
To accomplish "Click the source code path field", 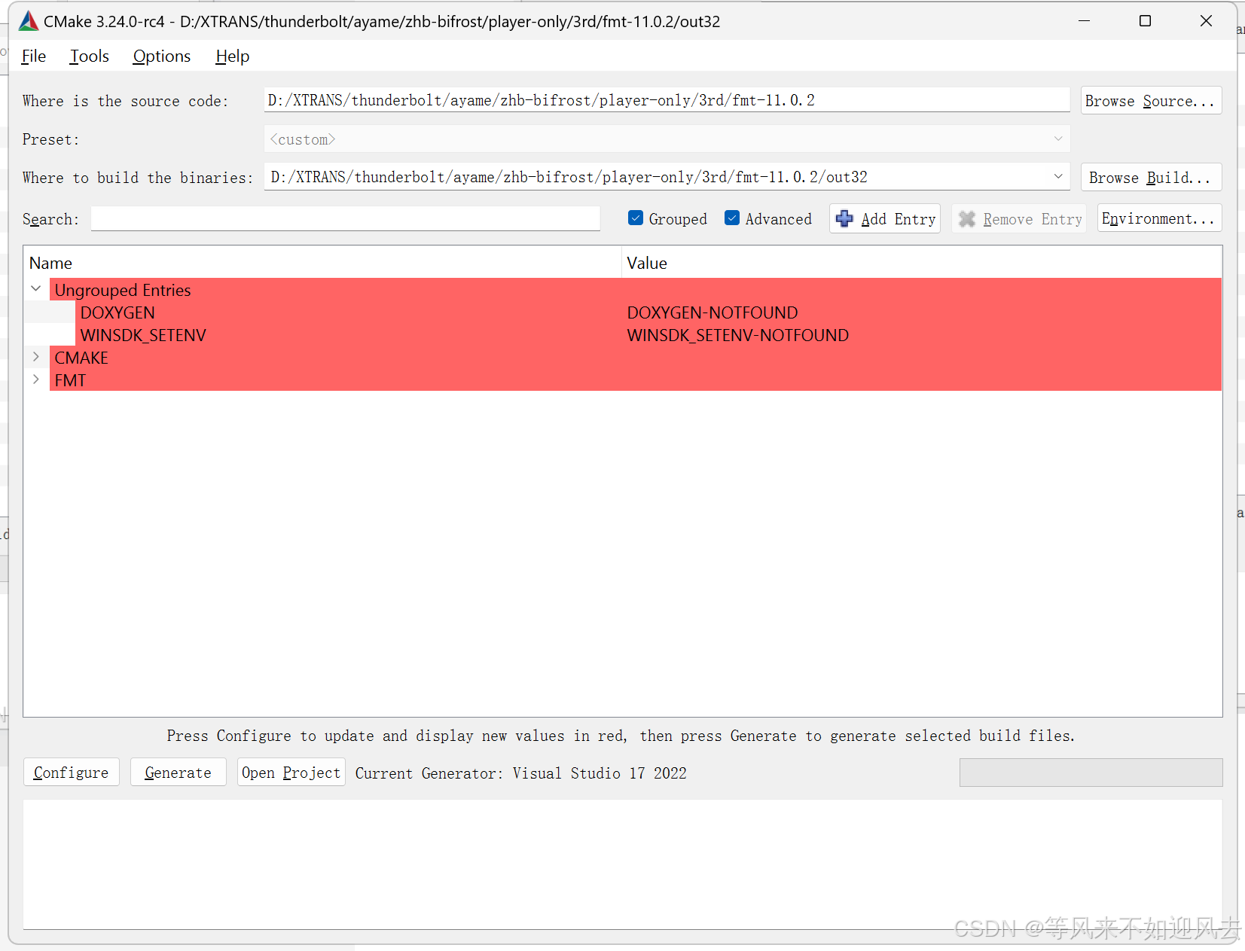I will [667, 100].
